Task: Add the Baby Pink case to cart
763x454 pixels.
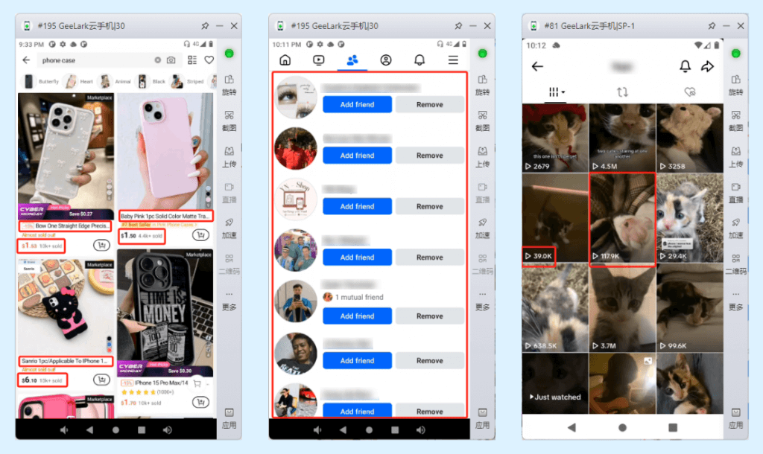Action: pos(200,235)
